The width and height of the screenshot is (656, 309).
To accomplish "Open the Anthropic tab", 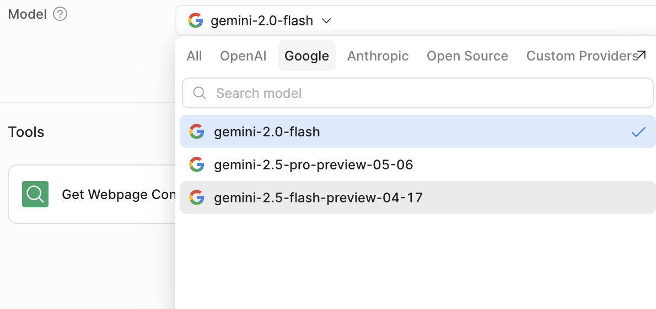I will [x=378, y=56].
